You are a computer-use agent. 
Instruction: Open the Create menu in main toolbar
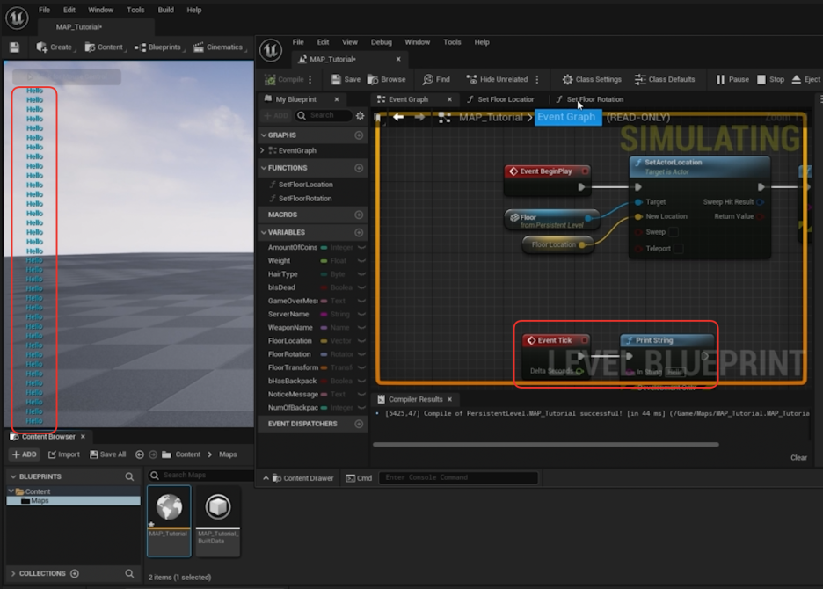[x=55, y=47]
